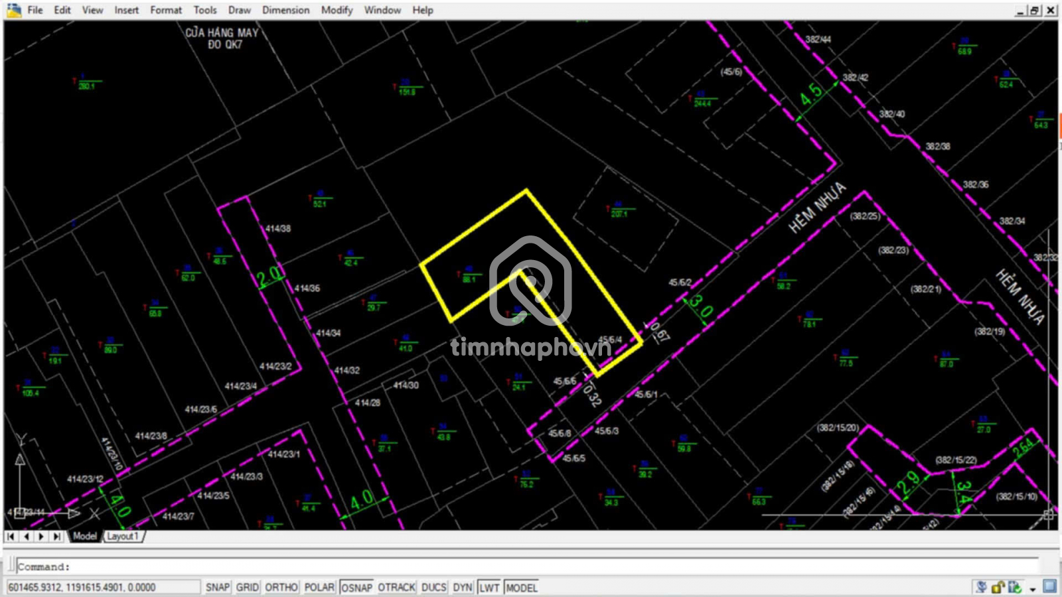Switch to the Model tab
This screenshot has width=1062, height=597.
click(x=85, y=536)
